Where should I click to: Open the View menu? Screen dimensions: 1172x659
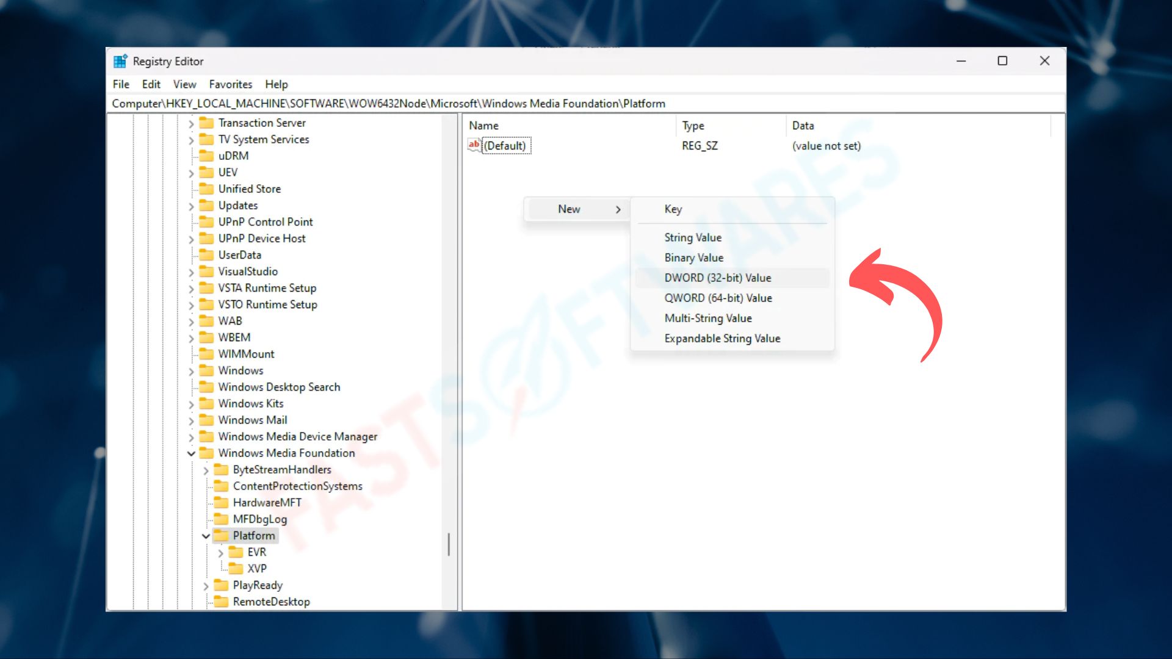[184, 84]
